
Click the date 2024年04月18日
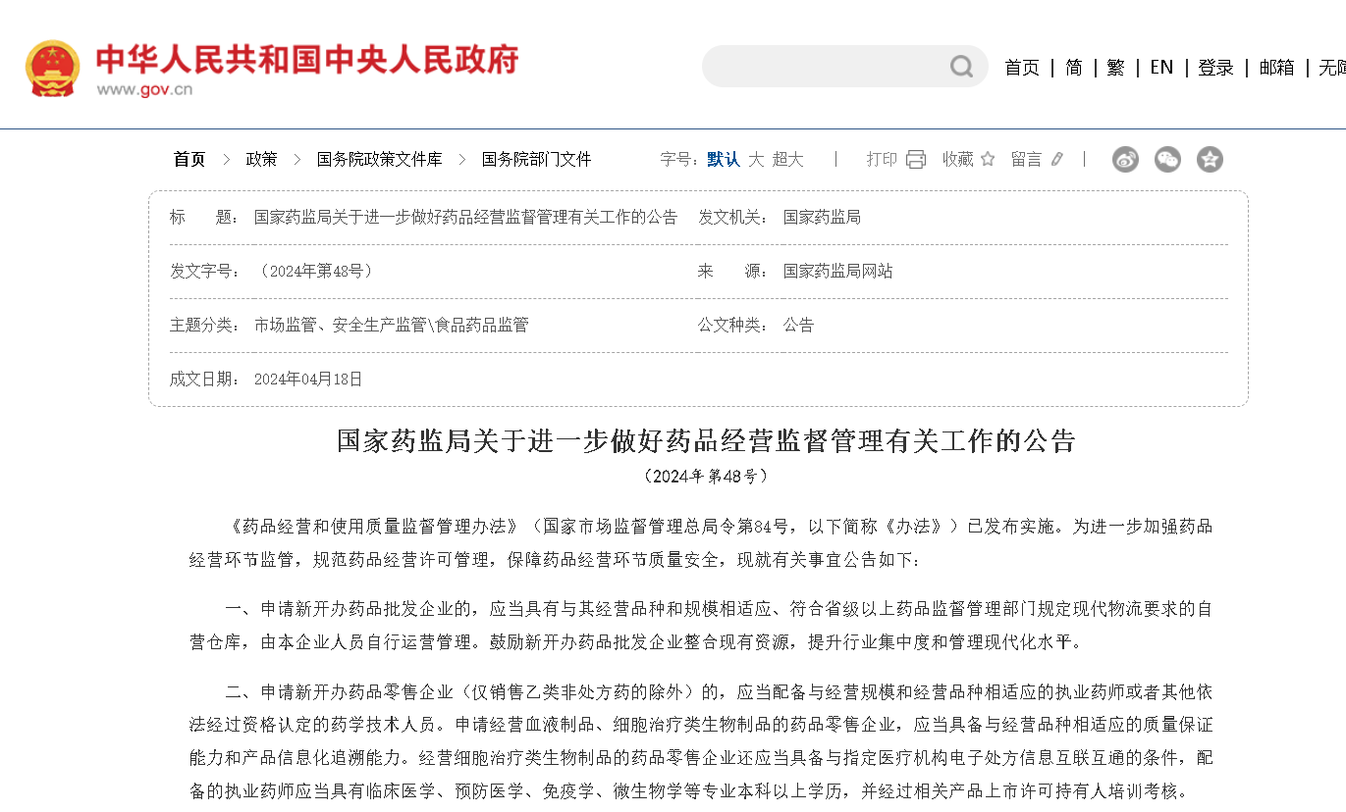pos(308,379)
